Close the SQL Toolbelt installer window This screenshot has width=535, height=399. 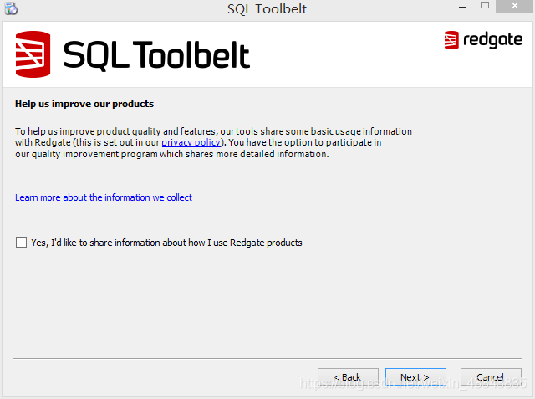pyautogui.click(x=515, y=6)
